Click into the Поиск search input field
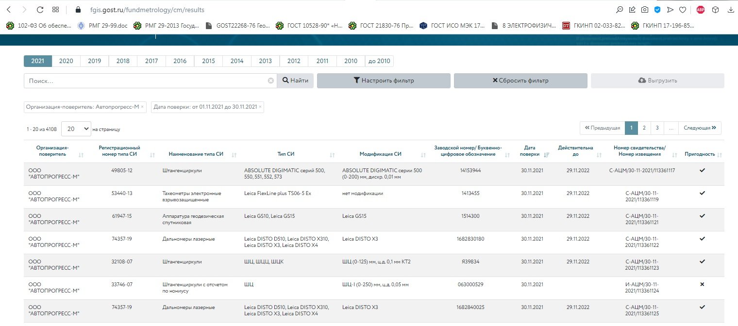 [146, 81]
